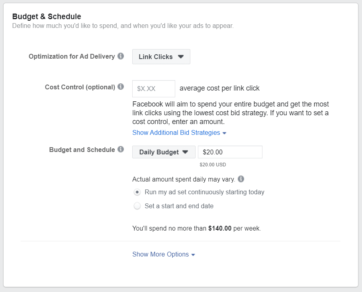Click the 'Optimization for Ad Delivery' label
The image size is (362, 292).
tap(72, 56)
